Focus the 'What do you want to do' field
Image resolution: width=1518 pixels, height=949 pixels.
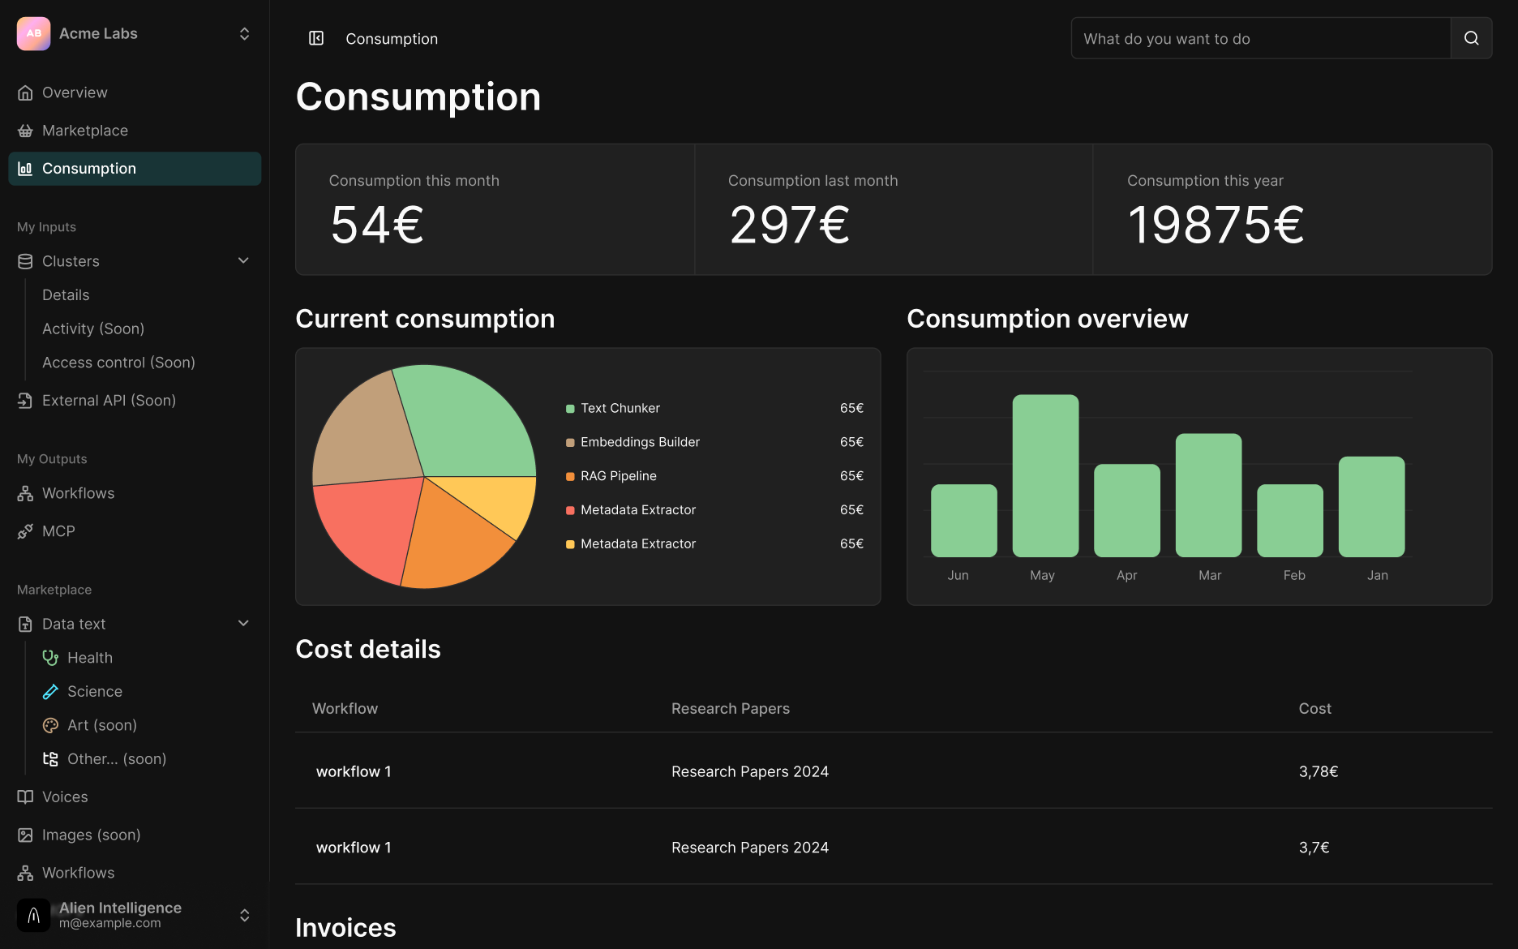coord(1261,38)
